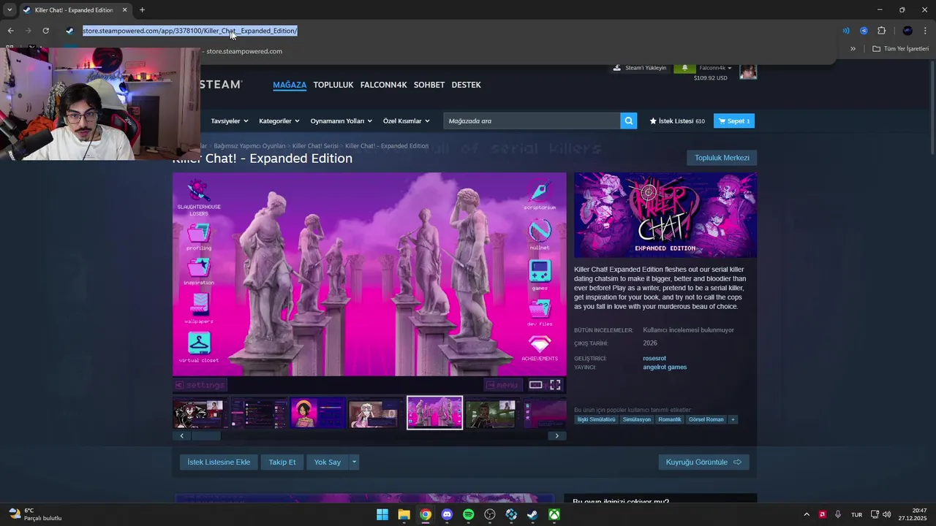Open the Chrome three-dot menu
The height and width of the screenshot is (526, 936).
click(x=925, y=31)
